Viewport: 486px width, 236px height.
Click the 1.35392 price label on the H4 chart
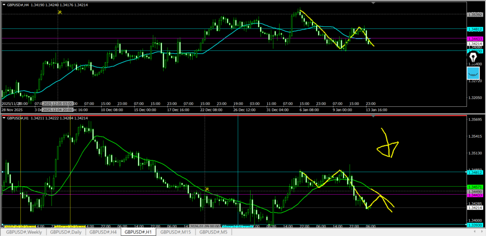(x=474, y=14)
